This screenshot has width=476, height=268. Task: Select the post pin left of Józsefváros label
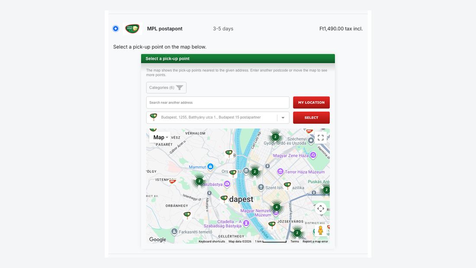pyautogui.click(x=272, y=225)
